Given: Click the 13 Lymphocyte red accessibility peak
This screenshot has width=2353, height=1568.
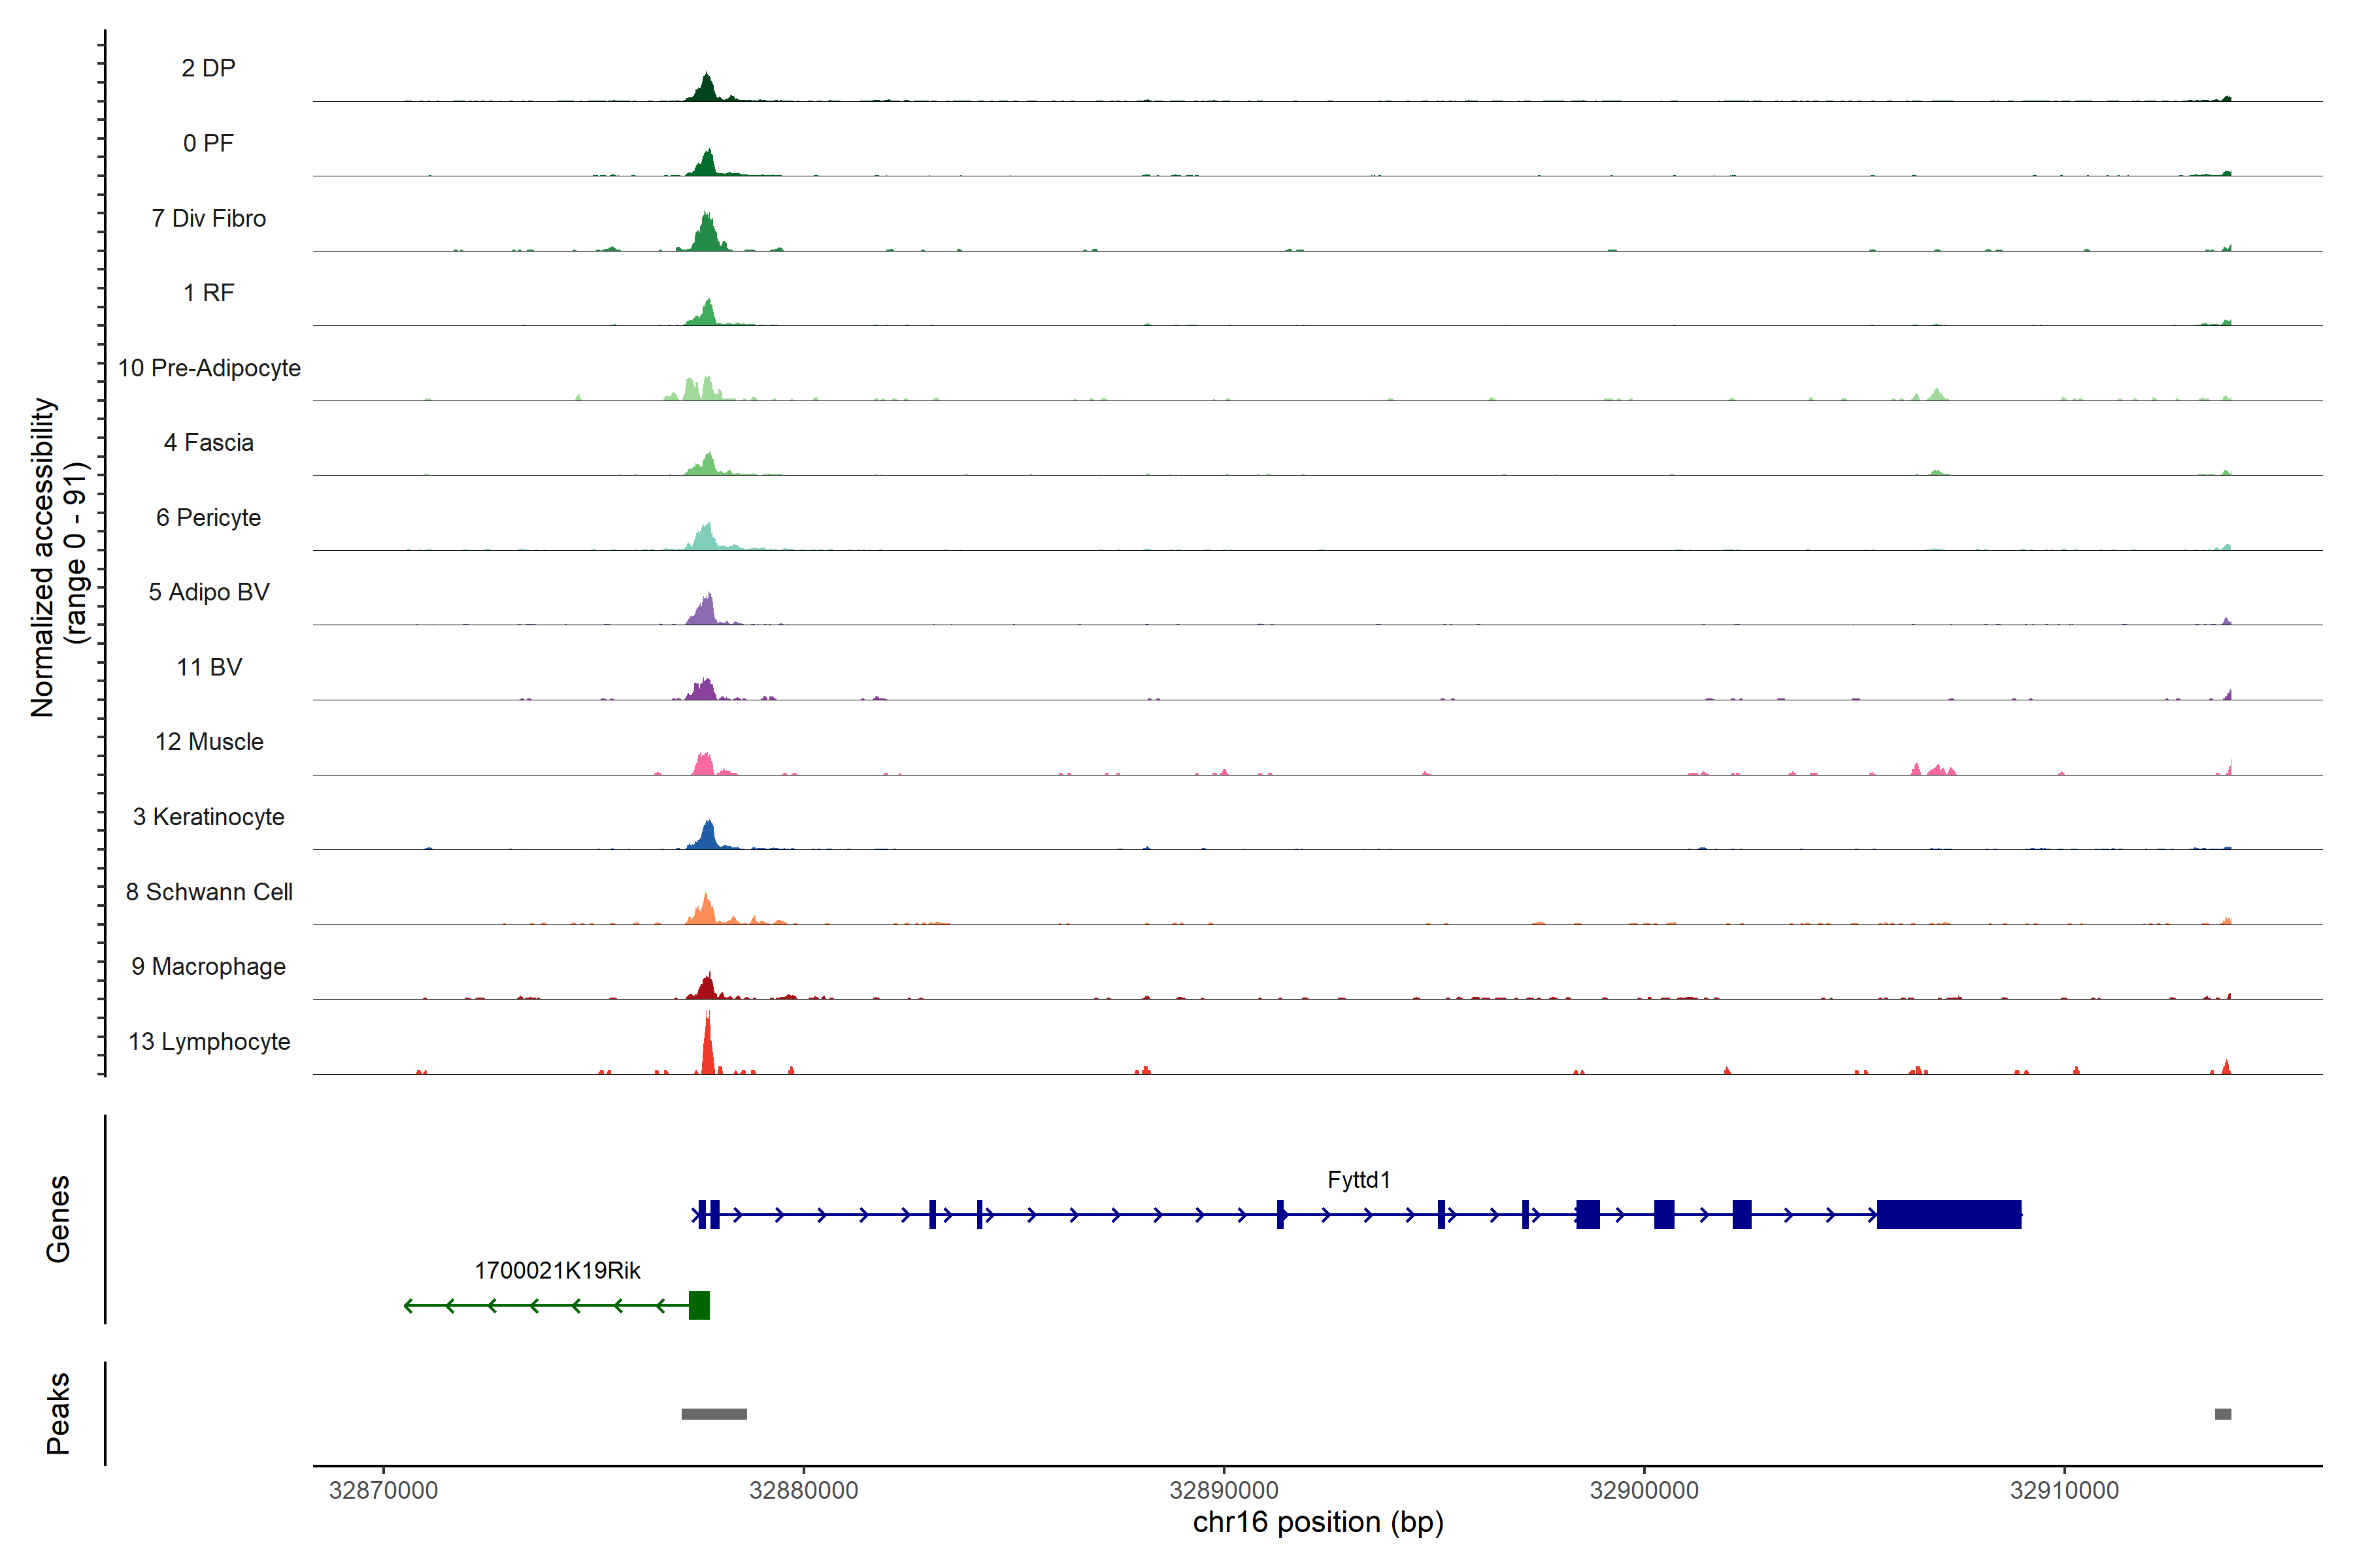Looking at the screenshot, I should tap(707, 1050).
